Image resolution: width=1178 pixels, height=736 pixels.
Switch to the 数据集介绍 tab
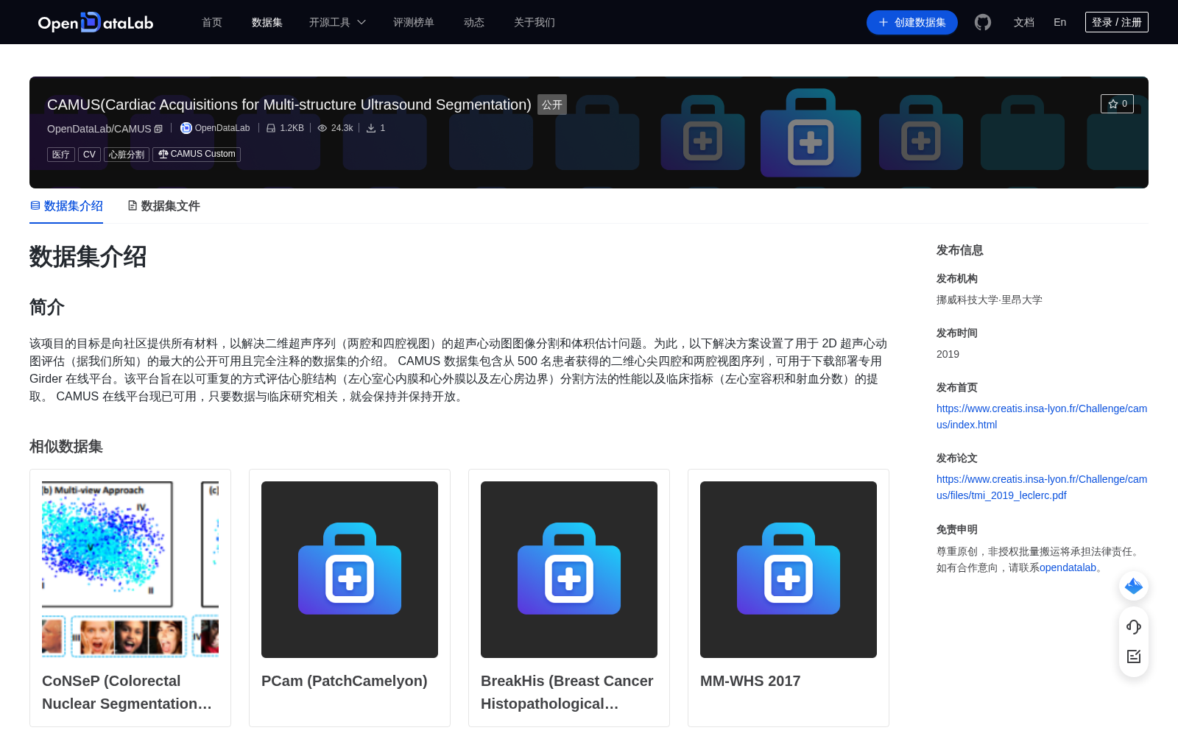[66, 206]
